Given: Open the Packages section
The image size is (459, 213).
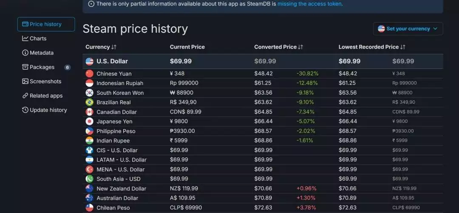Looking at the screenshot, I should (42, 67).
